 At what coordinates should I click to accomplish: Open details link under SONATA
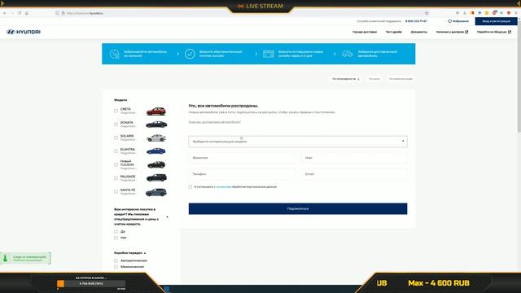(x=128, y=126)
